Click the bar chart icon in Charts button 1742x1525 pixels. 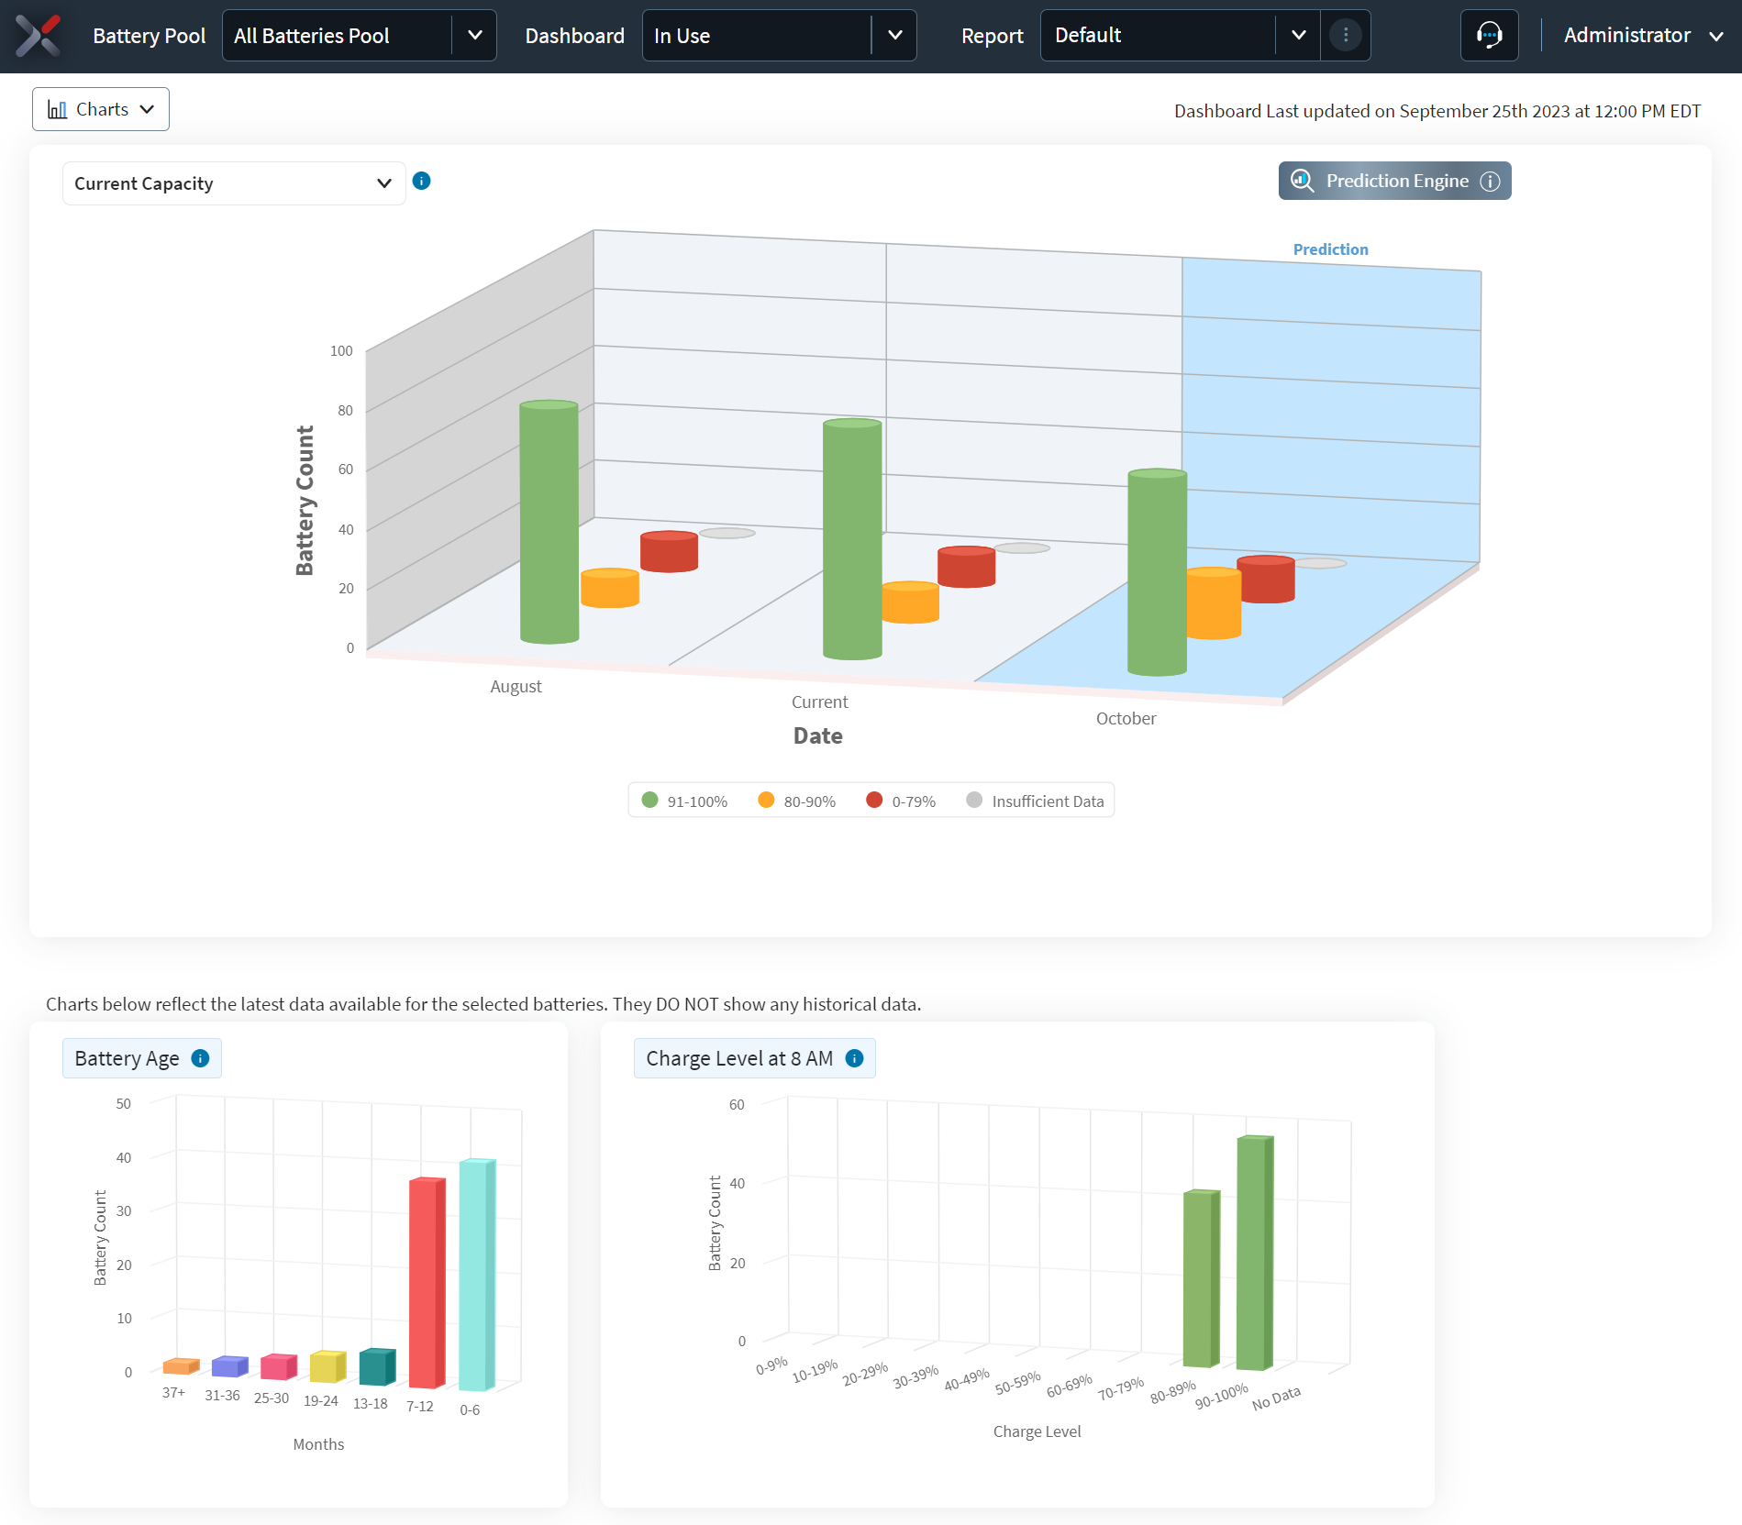point(57,108)
